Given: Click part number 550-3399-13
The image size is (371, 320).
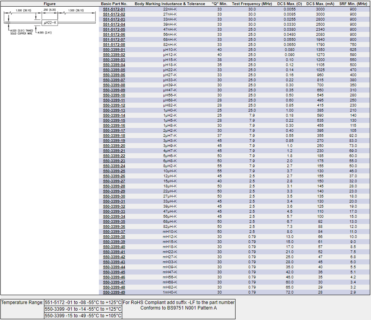Looking at the screenshot, I should pos(114,110).
